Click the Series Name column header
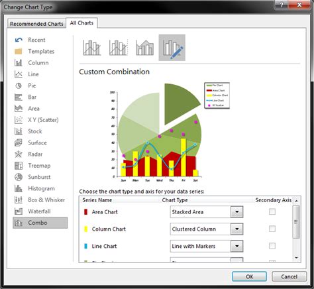 tap(97, 200)
